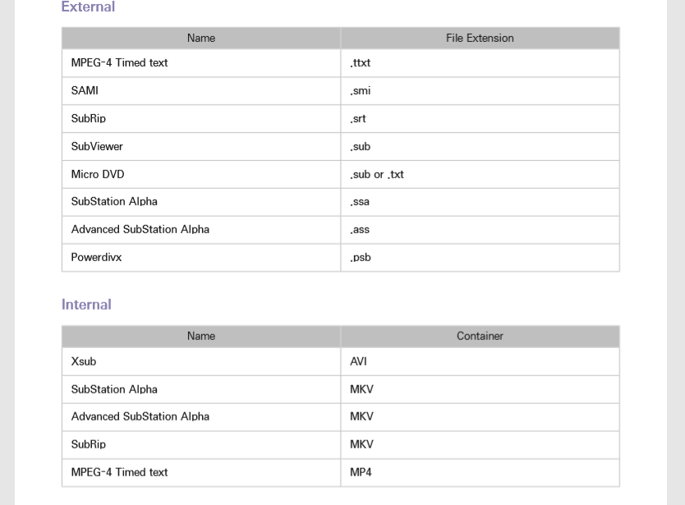Click the .psb extension cell

pyautogui.click(x=361, y=258)
